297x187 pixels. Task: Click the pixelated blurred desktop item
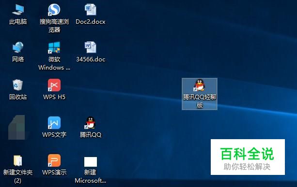click(17, 127)
